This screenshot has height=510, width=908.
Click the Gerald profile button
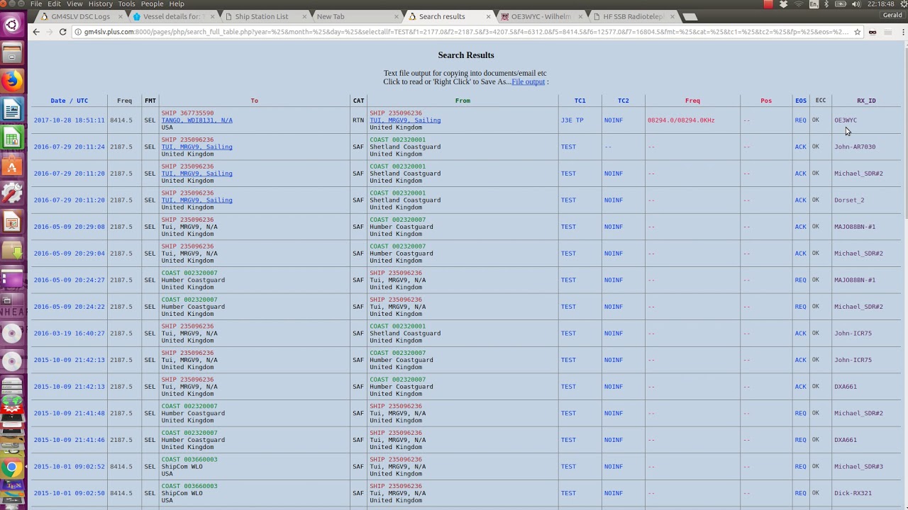pyautogui.click(x=892, y=16)
